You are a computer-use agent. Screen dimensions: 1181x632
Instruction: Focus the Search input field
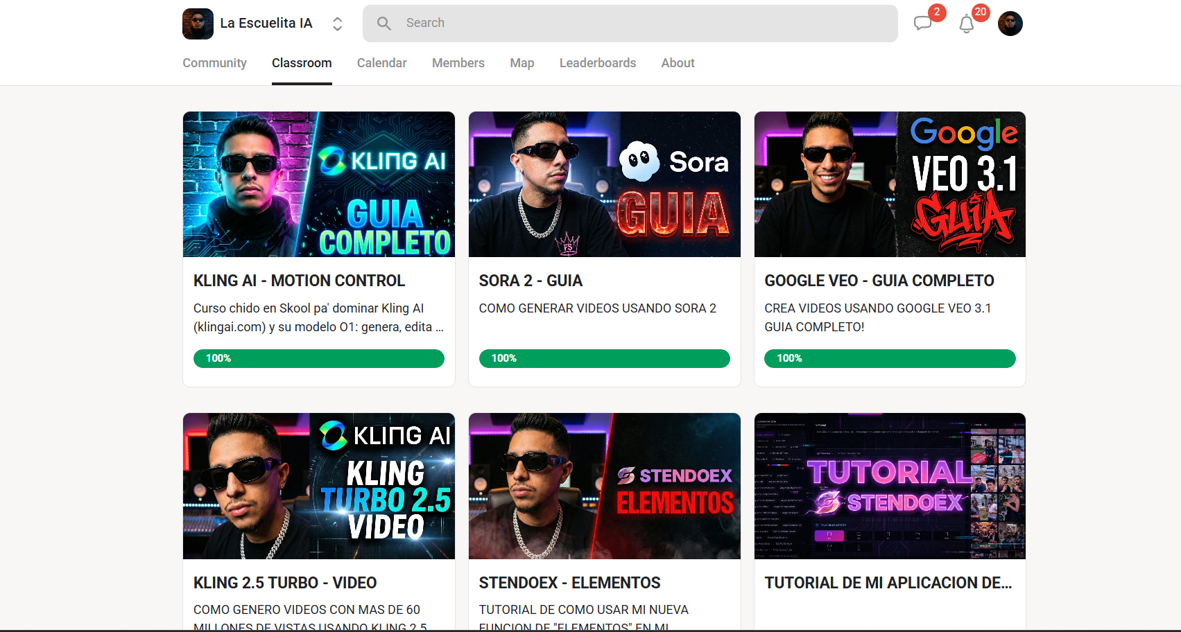click(630, 24)
